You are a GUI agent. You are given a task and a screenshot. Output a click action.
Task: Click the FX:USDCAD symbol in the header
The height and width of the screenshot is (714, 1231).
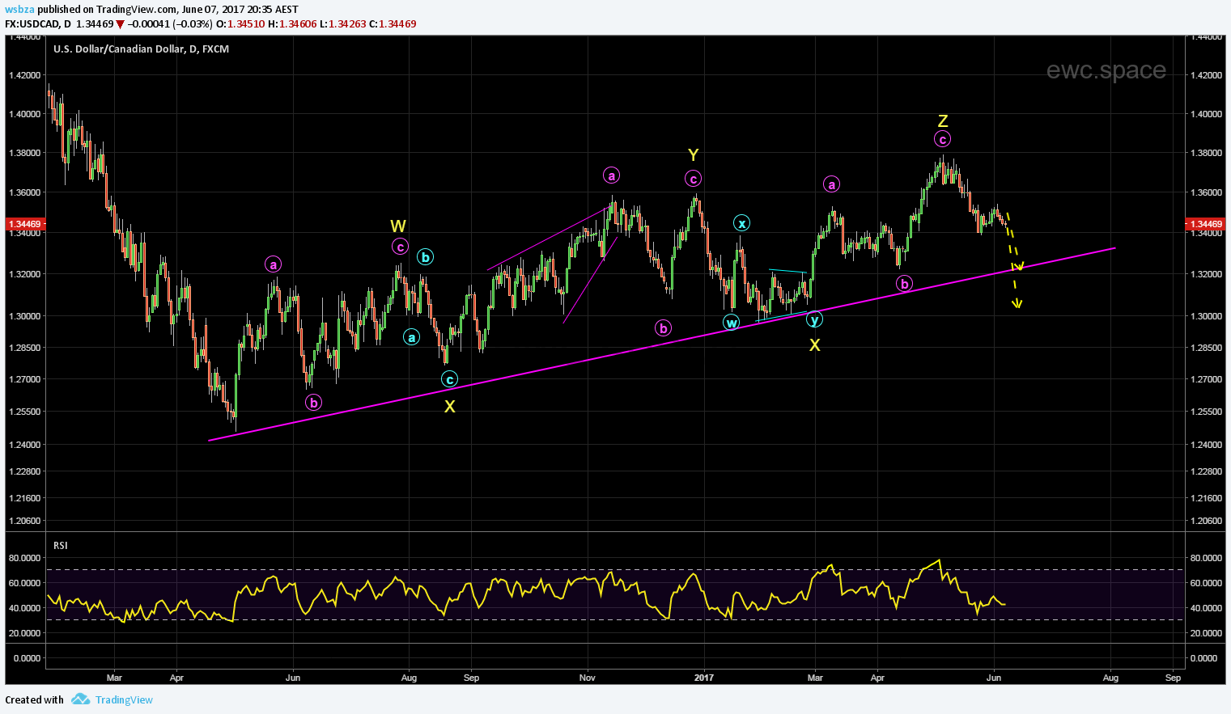32,24
